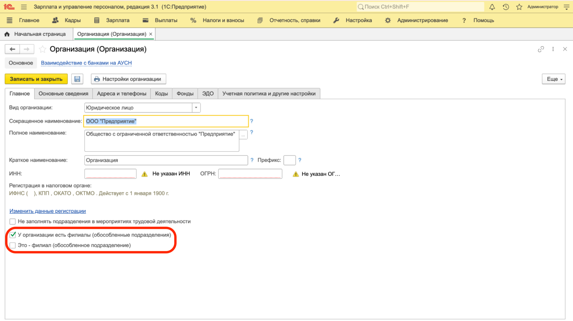Enable Не заполнять подразделения checkbox
The image size is (573, 321).
[x=13, y=222]
